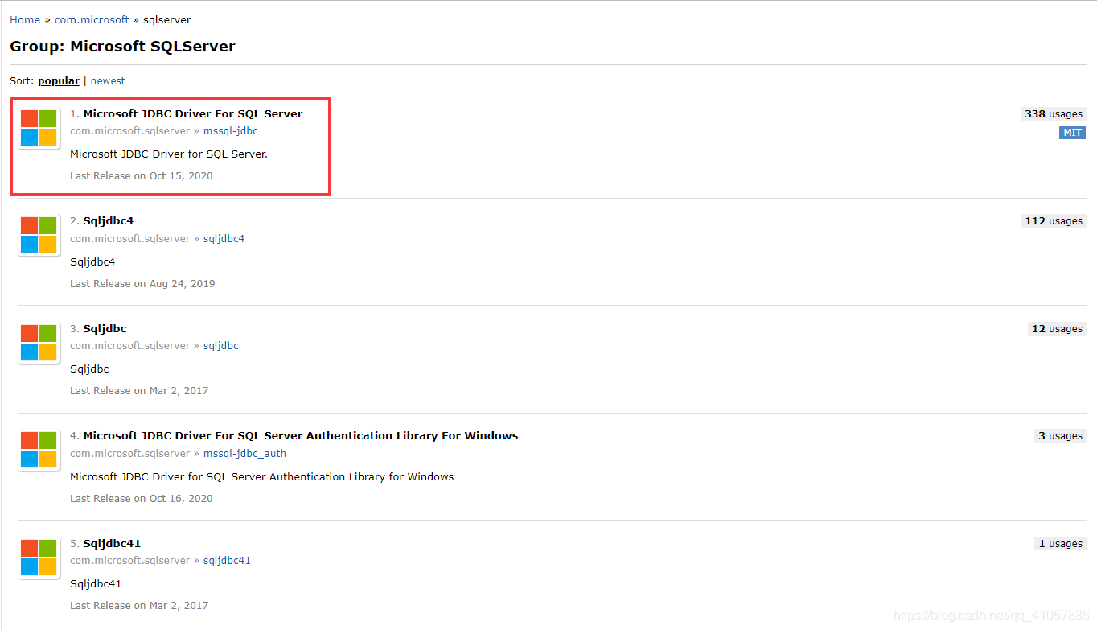Click the Microsoft JDBC Driver For SQL Server title
Image resolution: width=1097 pixels, height=630 pixels.
tap(192, 113)
